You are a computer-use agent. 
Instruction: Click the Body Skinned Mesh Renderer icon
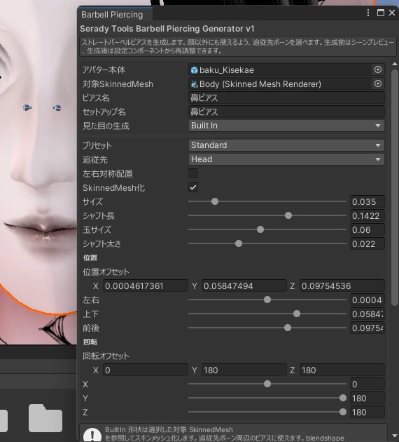194,84
